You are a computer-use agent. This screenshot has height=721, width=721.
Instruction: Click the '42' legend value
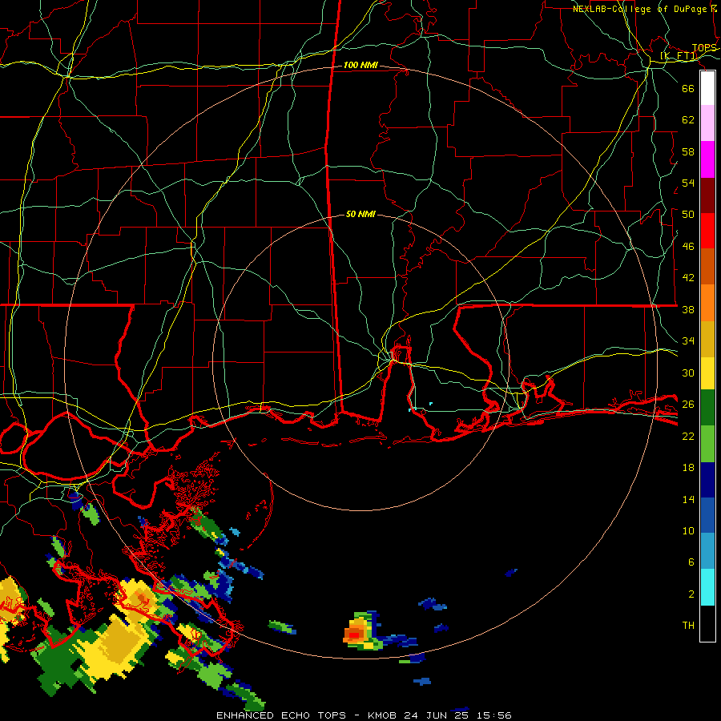[688, 278]
